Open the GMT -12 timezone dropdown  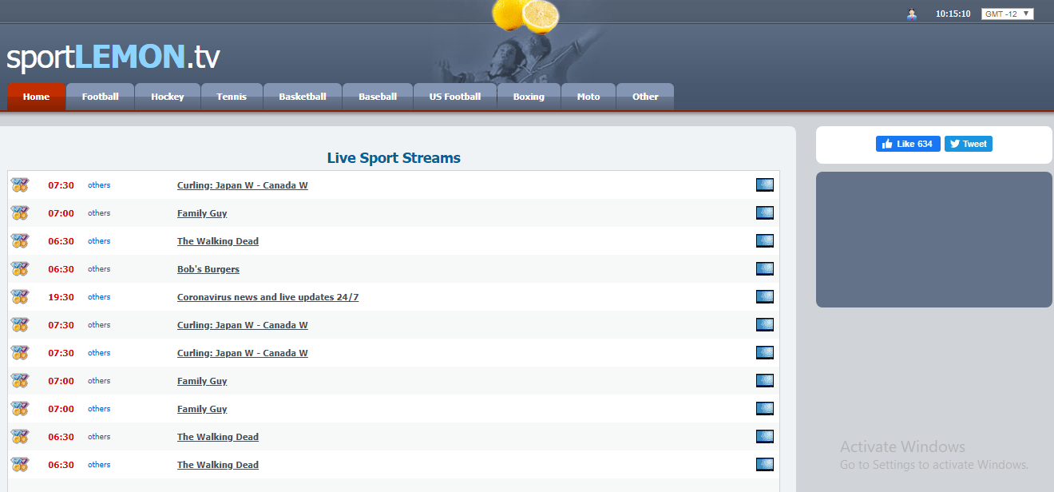[x=1008, y=14]
